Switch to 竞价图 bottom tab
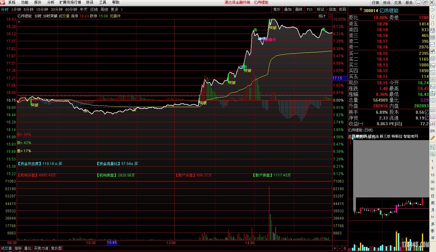This screenshot has height=252, width=436. pos(56,248)
